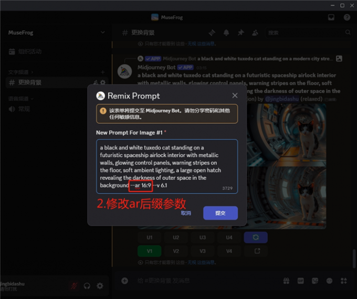Open the sticker picker icon
The image size is (357, 299).
[315, 281]
